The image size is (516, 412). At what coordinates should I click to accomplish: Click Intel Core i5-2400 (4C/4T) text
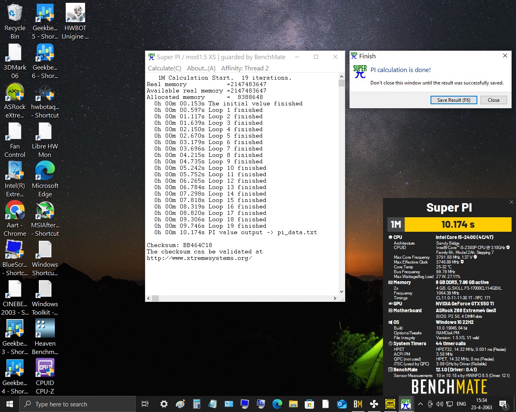pos(464,237)
